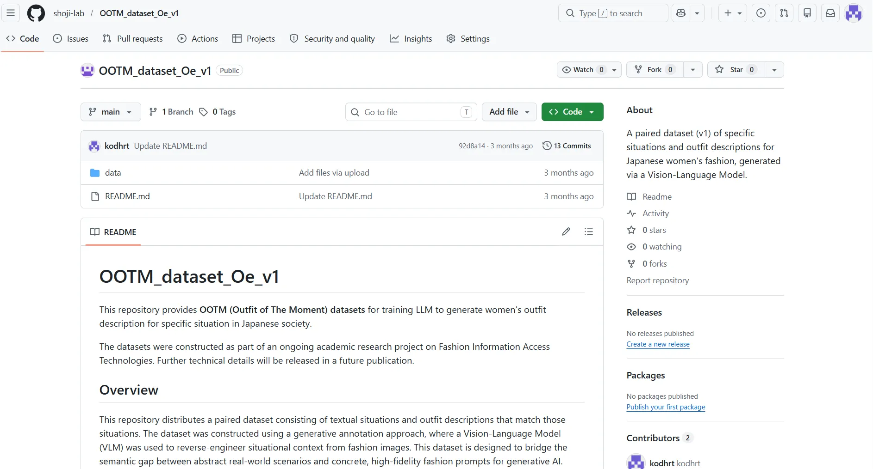This screenshot has height=469, width=873.
Task: Open the hamburger navigation menu
Action: click(x=11, y=13)
